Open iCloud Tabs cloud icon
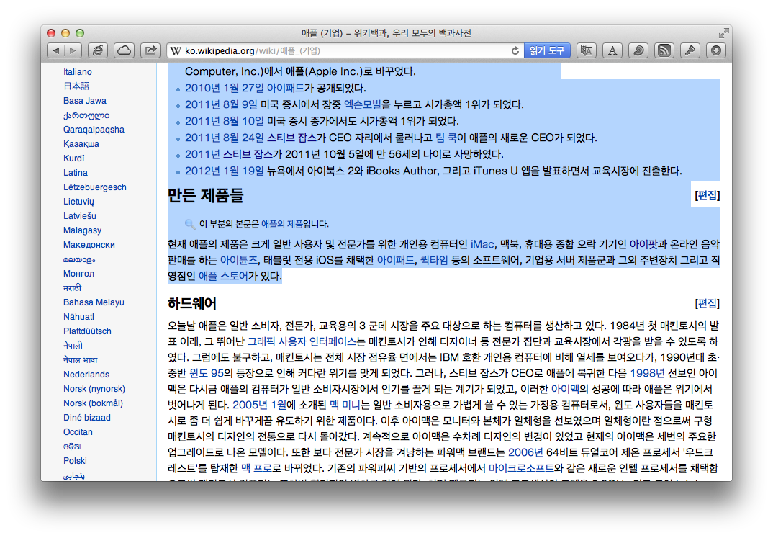The image size is (773, 538). [125, 50]
